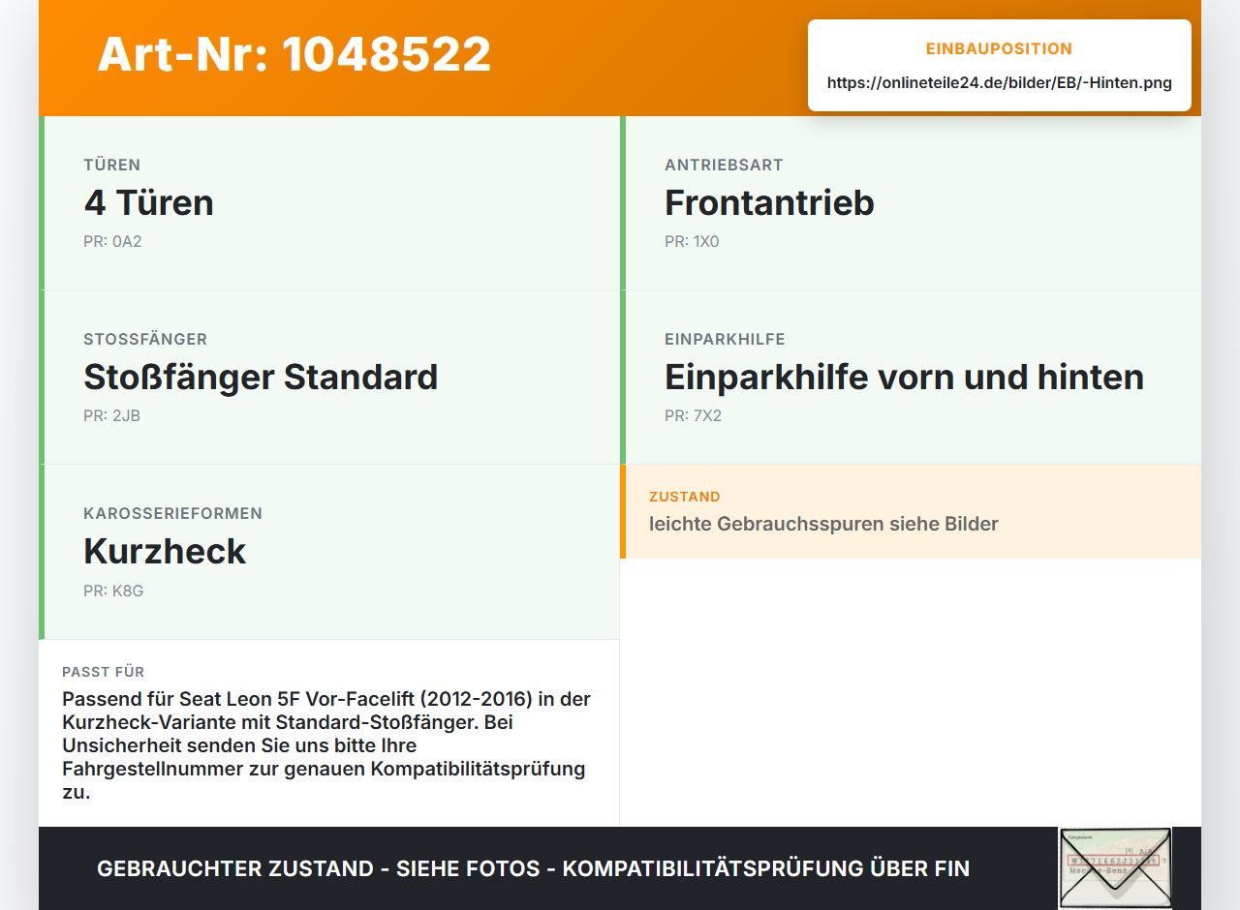This screenshot has height=910, width=1240.
Task: Select the Seat Leon 5F compatibility paragraph
Action: (x=326, y=745)
